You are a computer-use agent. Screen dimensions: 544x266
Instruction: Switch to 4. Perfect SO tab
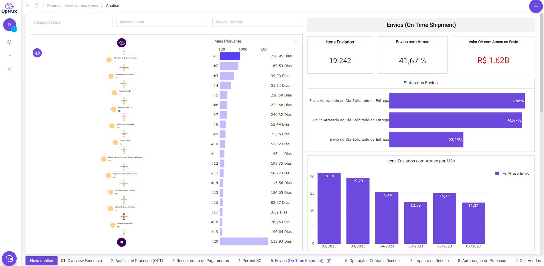249,261
